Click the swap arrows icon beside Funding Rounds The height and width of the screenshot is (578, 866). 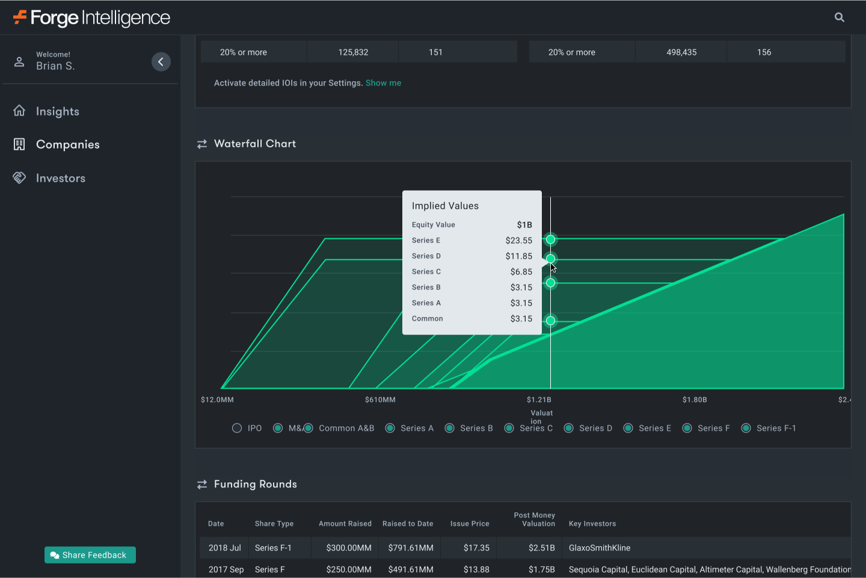201,484
